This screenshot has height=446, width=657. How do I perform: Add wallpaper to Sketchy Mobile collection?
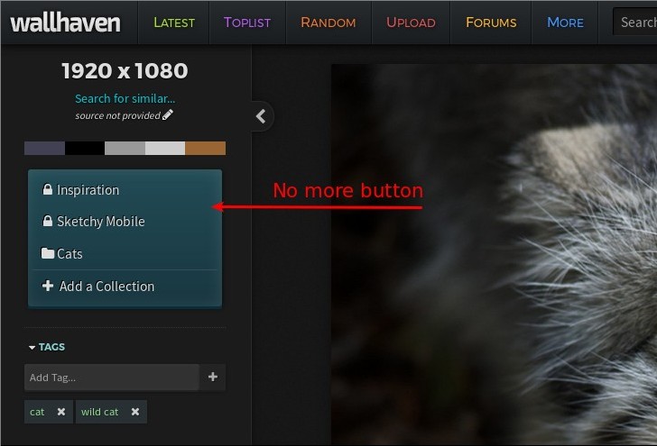point(125,222)
